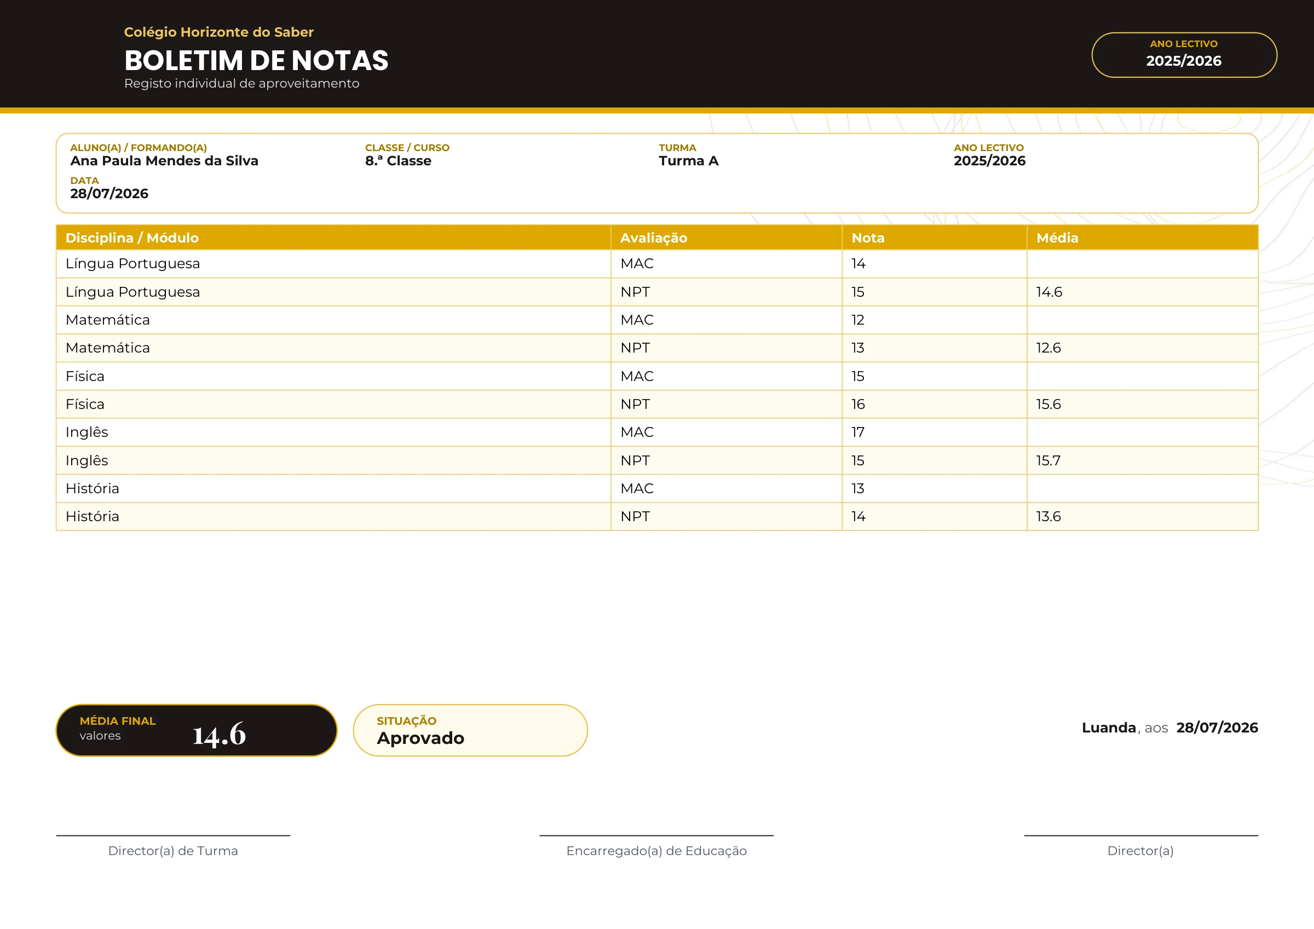Click the class value 8.ª Classe
This screenshot has height=929, width=1314.
pyautogui.click(x=399, y=161)
